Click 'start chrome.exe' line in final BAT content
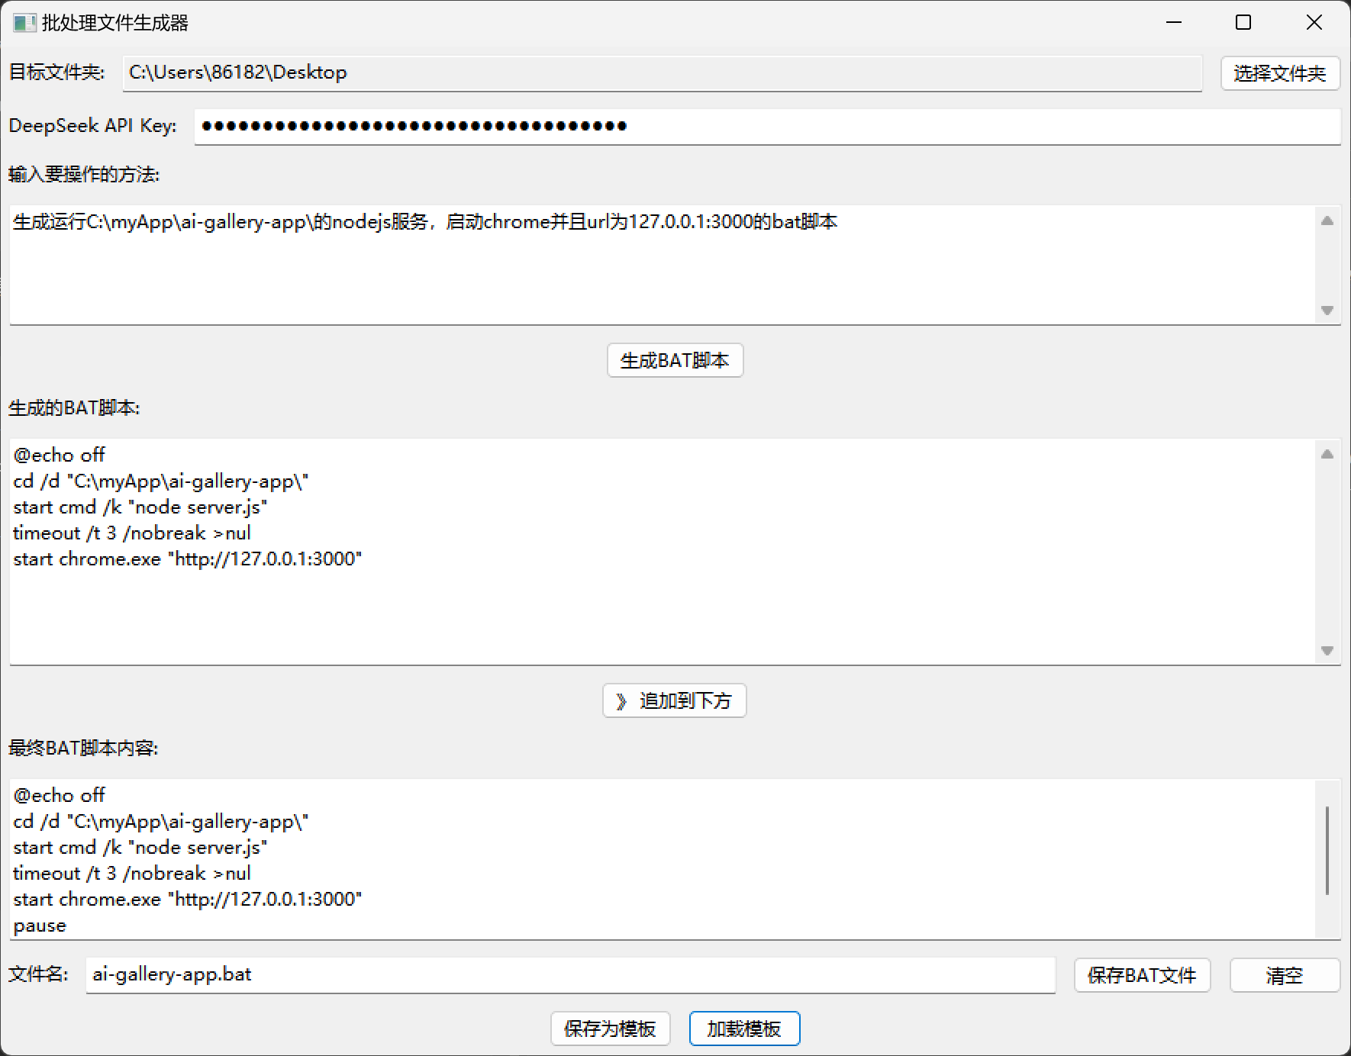Screen dimensions: 1351x1056 coord(188,899)
